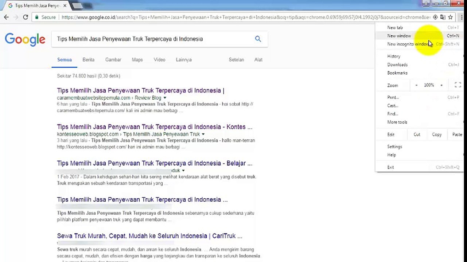Viewport: 467px width, 262px height.
Task: Switch to Maps results tab
Action: [137, 60]
